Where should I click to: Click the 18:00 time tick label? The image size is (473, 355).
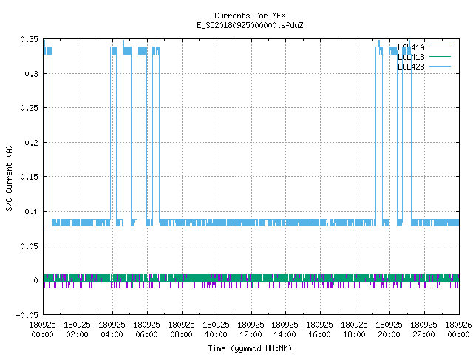click(354, 334)
